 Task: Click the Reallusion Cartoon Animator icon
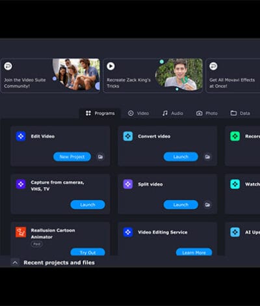(x=21, y=232)
